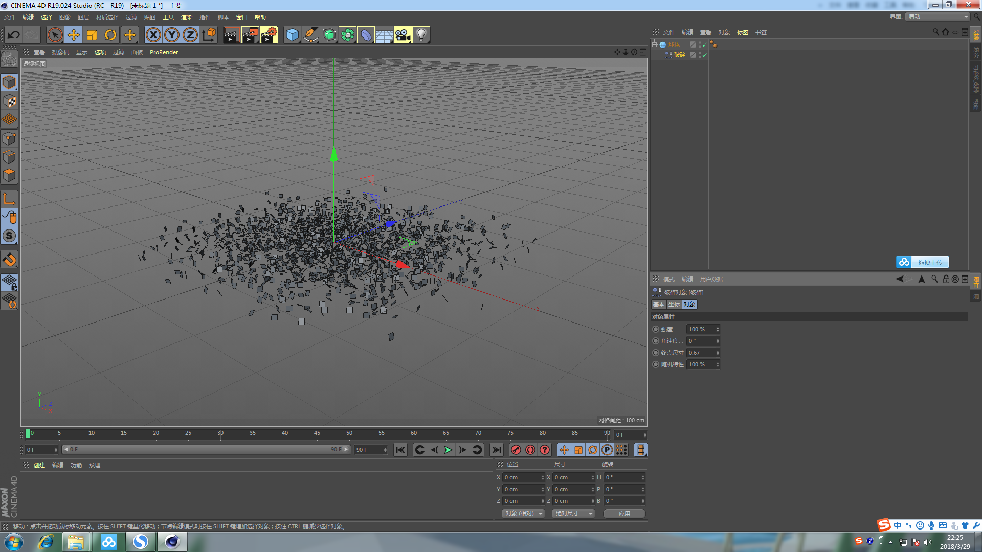The image size is (982, 552).
Task: Toggle autokeying red circular button
Action: [530, 450]
